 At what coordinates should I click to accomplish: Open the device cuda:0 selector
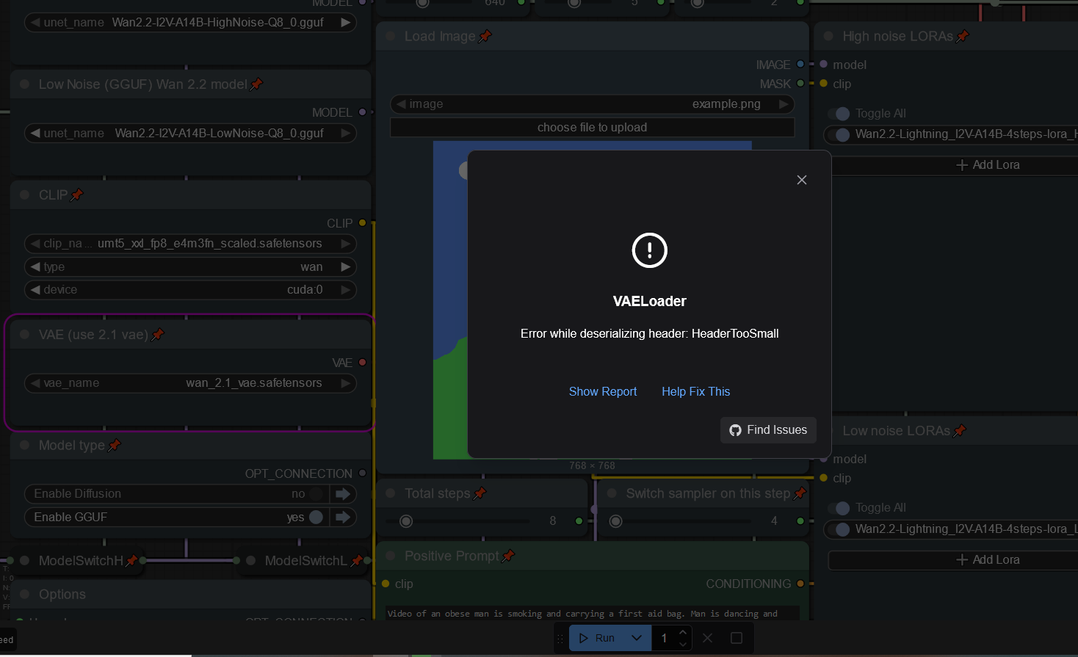pos(190,290)
